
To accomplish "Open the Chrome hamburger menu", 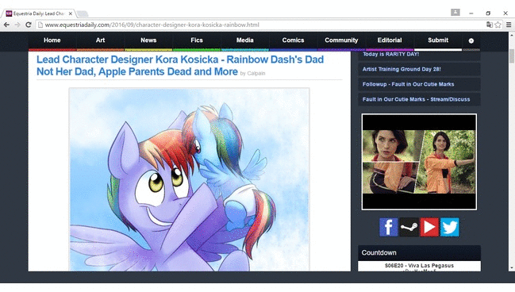I will point(509,25).
